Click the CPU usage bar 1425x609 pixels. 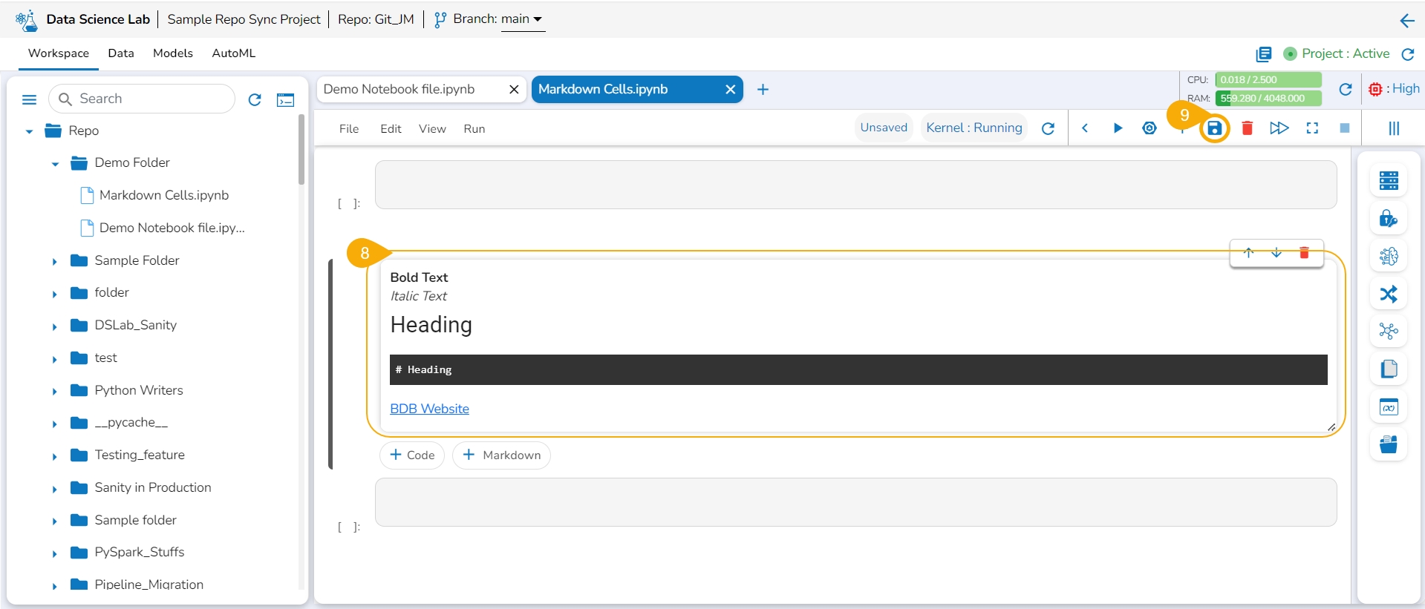[1268, 79]
